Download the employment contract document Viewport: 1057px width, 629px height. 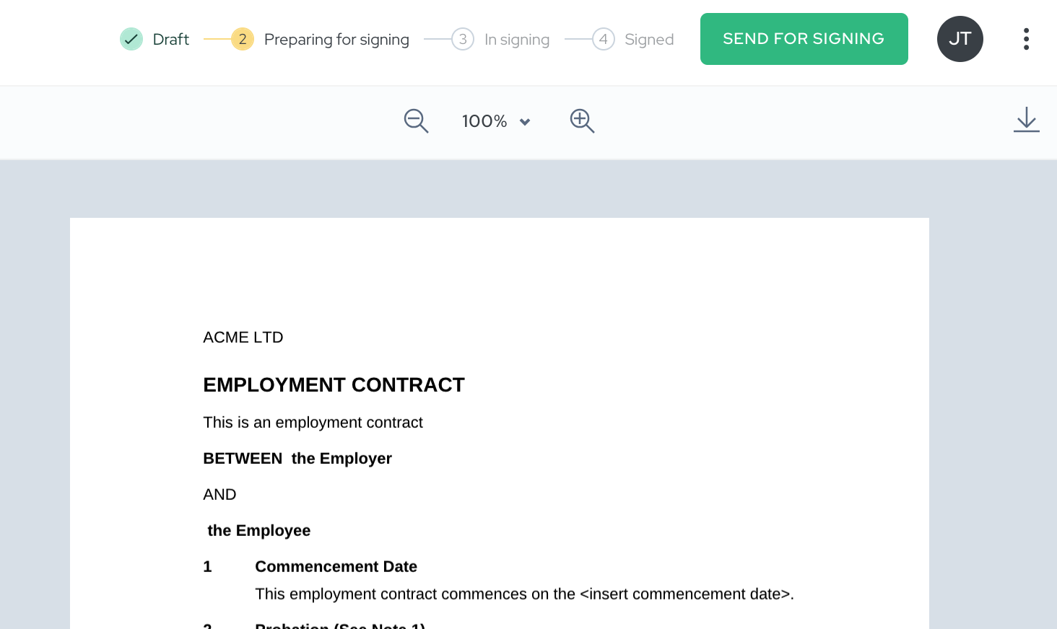tap(1026, 120)
